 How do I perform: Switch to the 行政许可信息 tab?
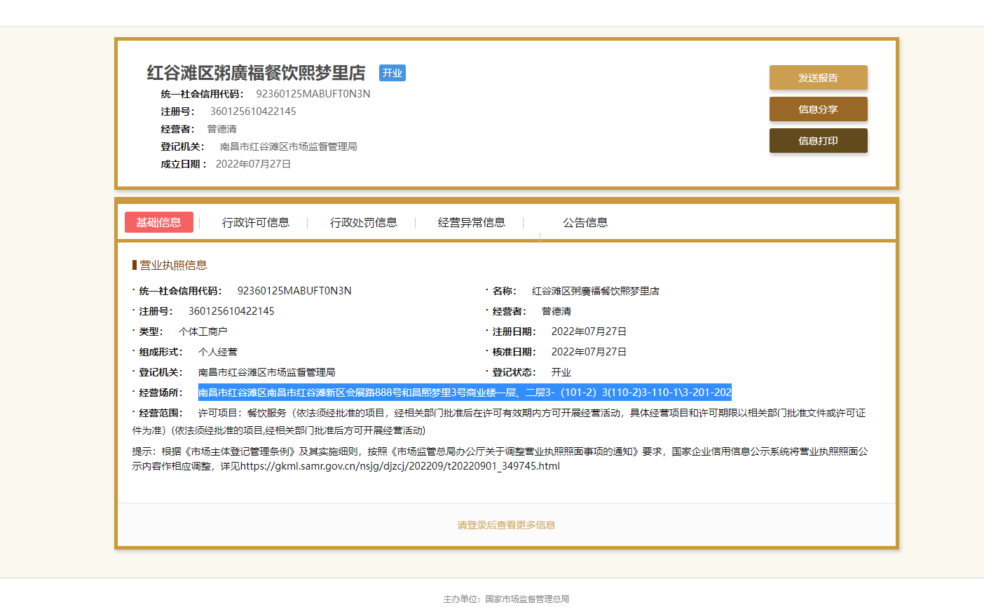pyautogui.click(x=256, y=222)
